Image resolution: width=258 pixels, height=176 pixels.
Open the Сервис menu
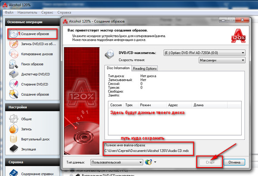coord(47,12)
